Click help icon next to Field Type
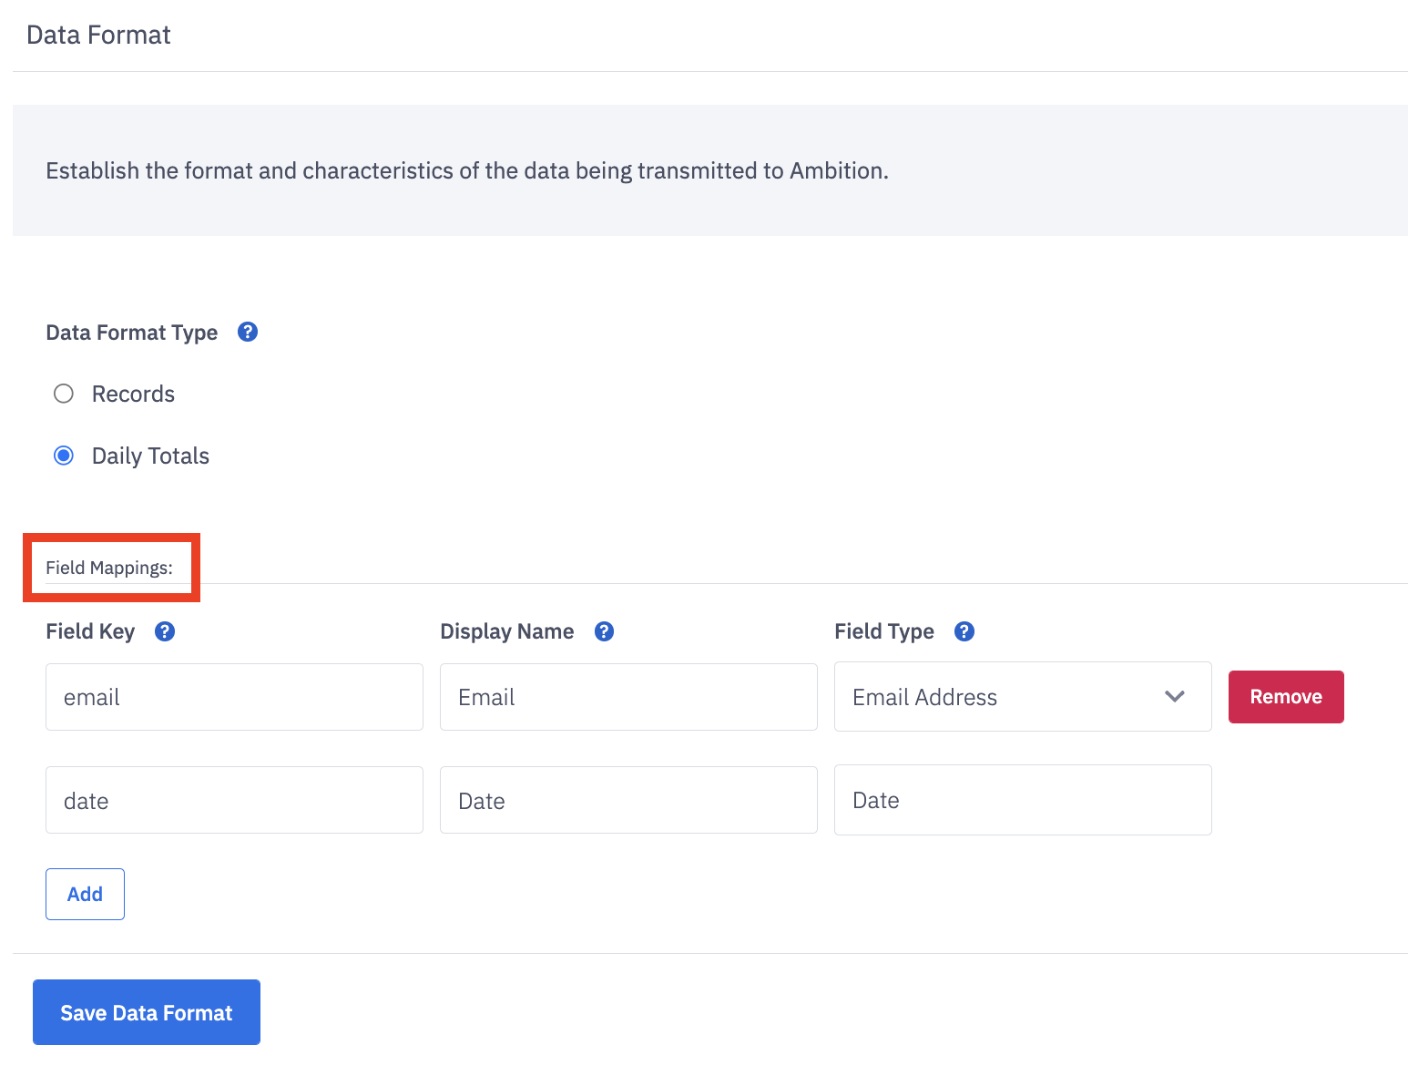Image resolution: width=1408 pixels, height=1086 pixels. point(964,631)
